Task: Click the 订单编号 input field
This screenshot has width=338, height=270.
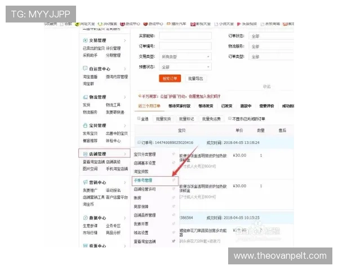Action: coord(185,46)
